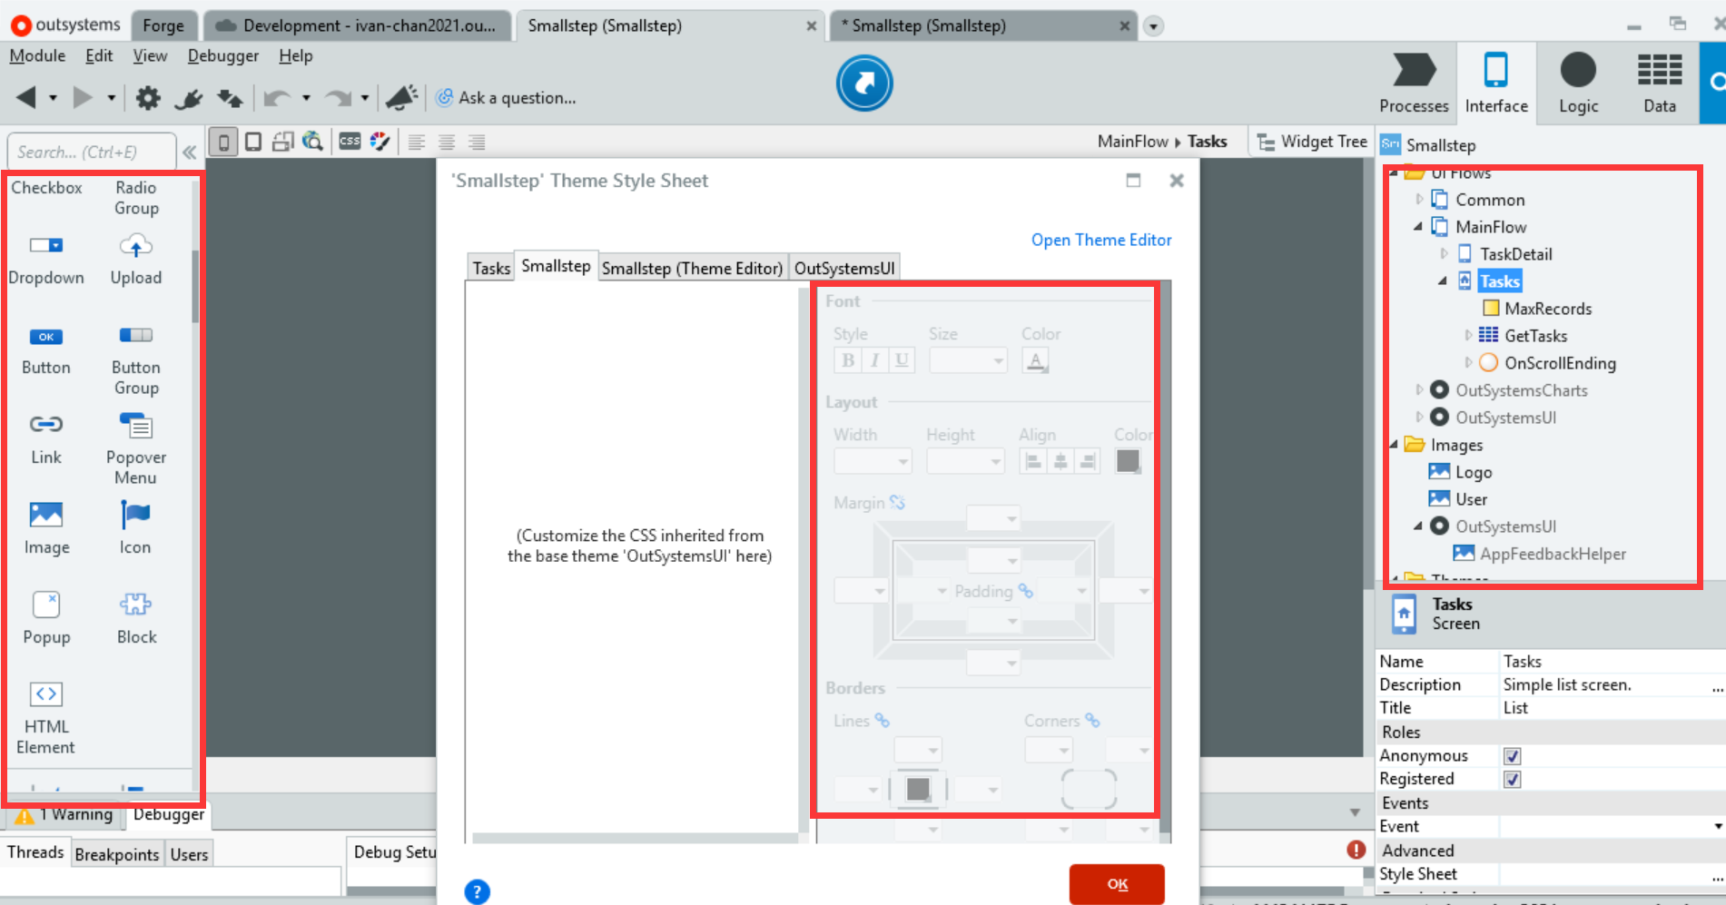Toggle italic font style

874,360
